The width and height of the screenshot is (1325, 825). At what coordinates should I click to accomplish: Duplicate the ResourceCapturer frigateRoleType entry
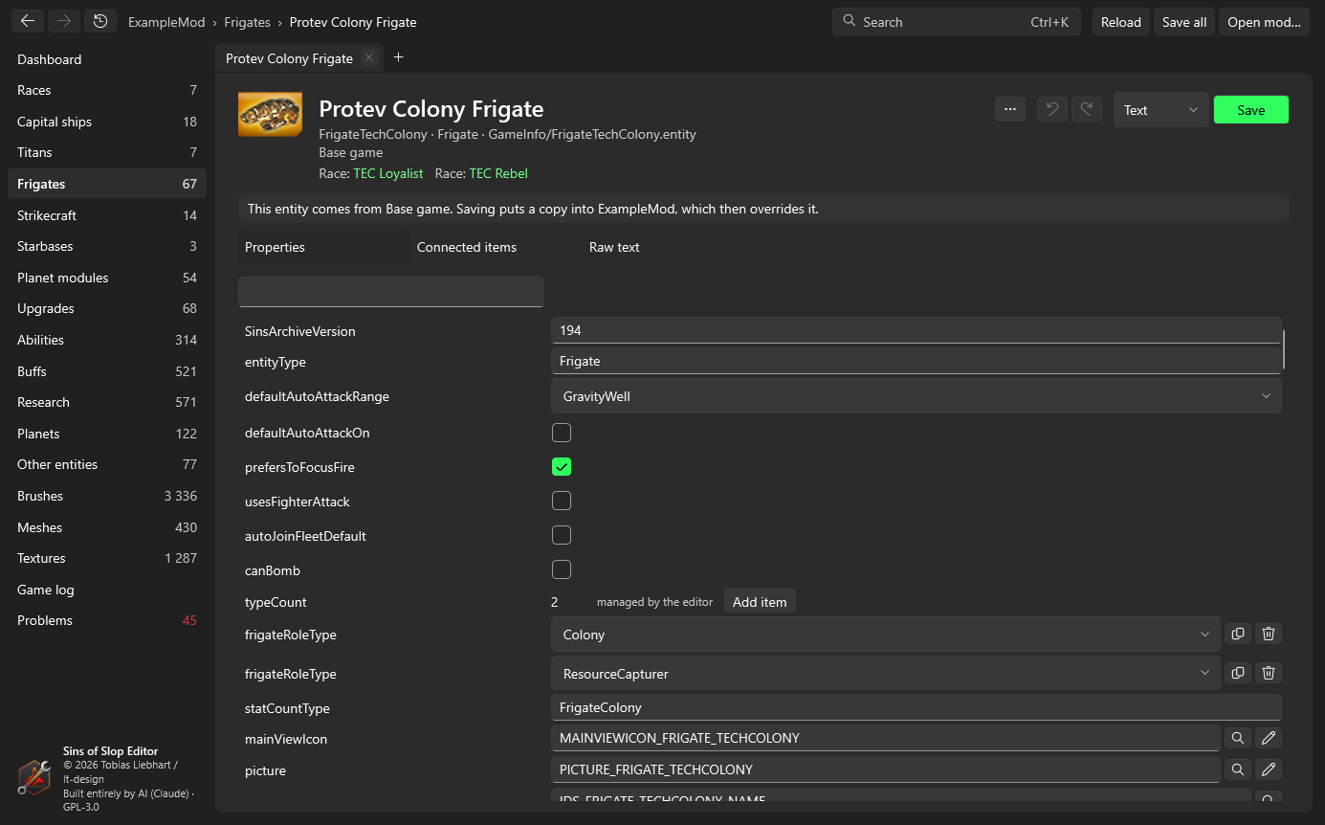[1238, 673]
